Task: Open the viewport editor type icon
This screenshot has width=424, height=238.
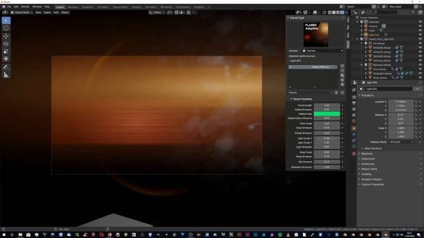Action: (5, 13)
